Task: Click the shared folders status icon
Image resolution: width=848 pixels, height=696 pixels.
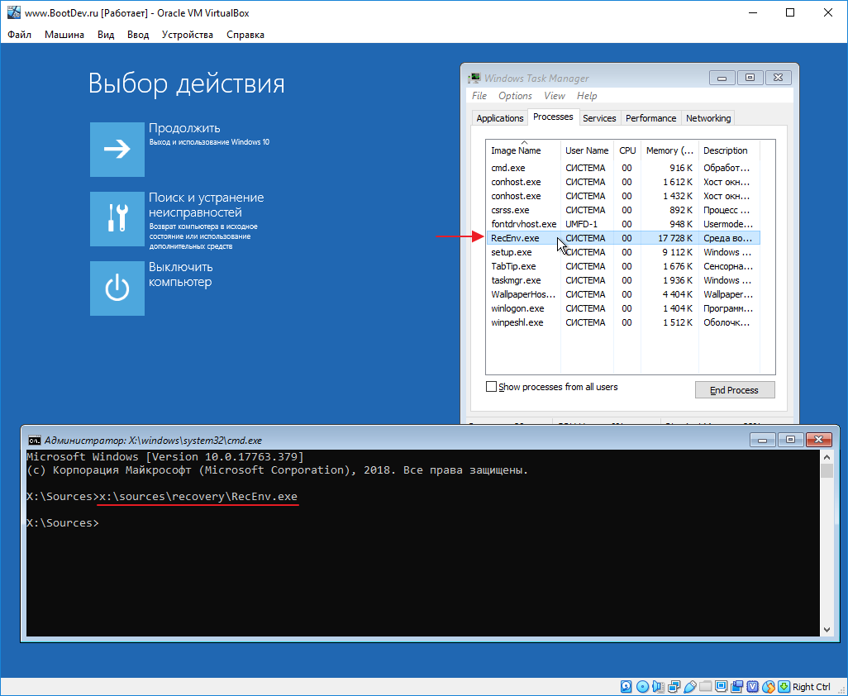Action: (x=706, y=686)
